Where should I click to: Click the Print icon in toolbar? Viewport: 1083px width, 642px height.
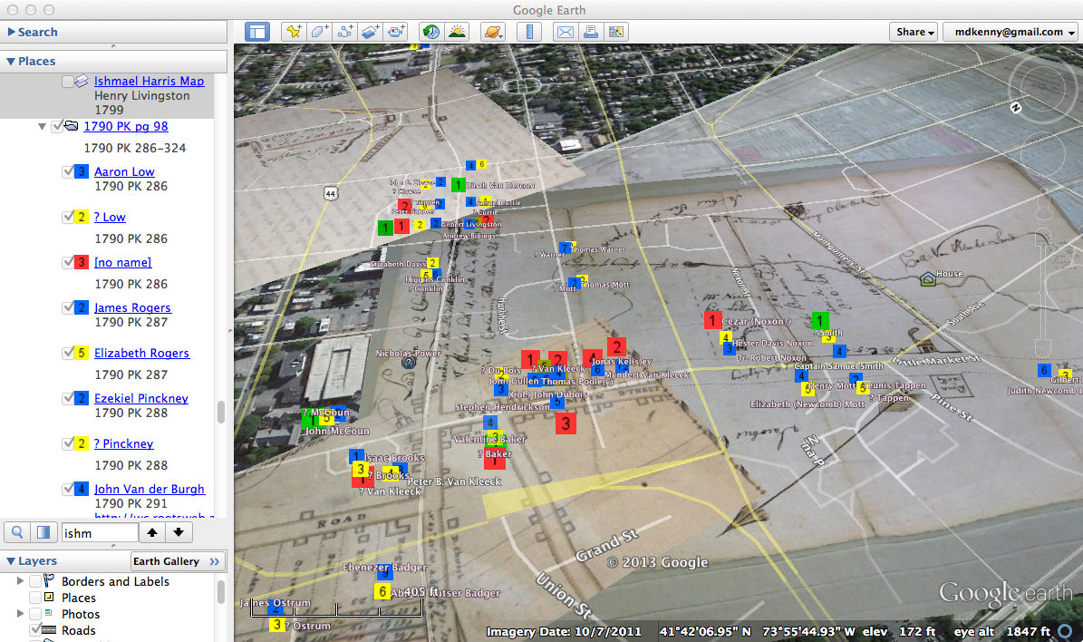[x=590, y=32]
